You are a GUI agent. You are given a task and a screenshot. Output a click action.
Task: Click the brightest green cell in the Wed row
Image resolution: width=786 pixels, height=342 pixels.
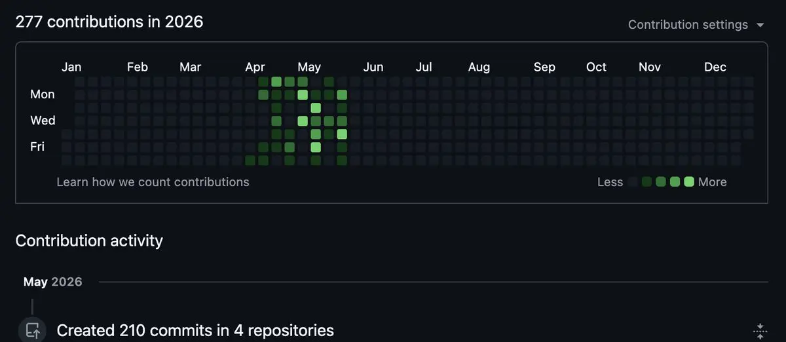pyautogui.click(x=303, y=121)
